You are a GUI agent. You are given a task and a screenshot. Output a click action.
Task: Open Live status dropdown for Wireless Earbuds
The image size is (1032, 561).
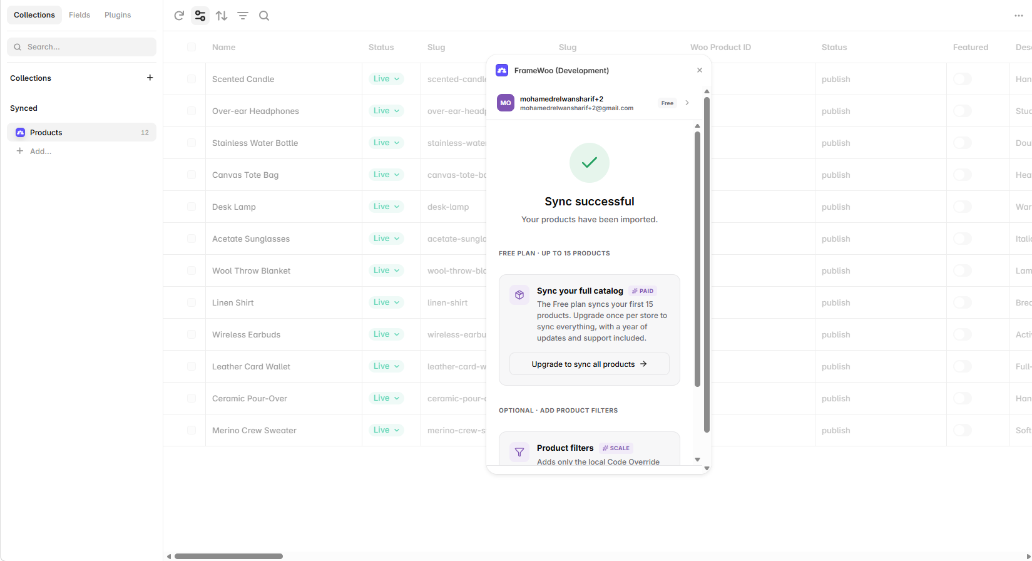tap(386, 334)
